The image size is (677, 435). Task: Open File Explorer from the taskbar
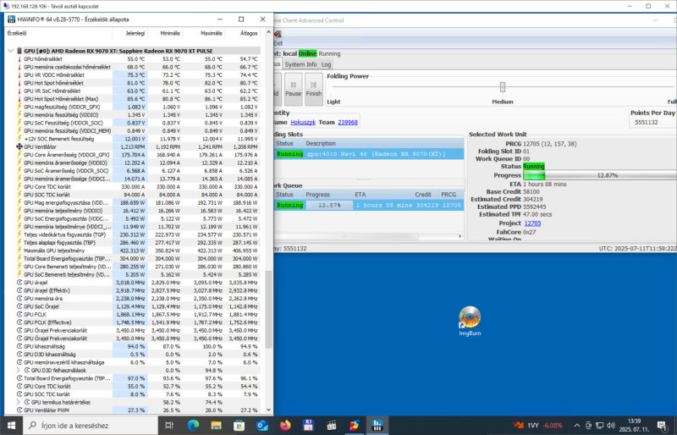pyautogui.click(x=217, y=426)
